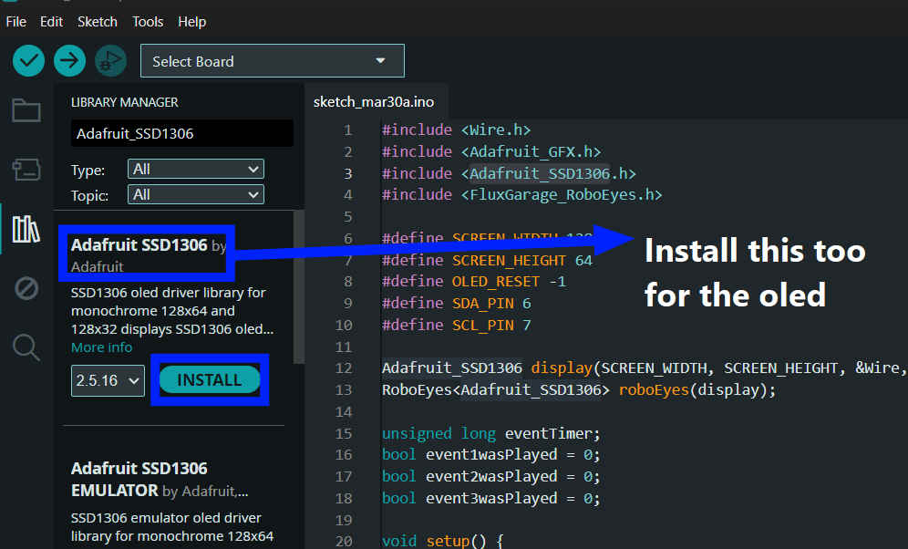This screenshot has height=549, width=908.
Task: Open the Tools menu
Action: (x=148, y=21)
